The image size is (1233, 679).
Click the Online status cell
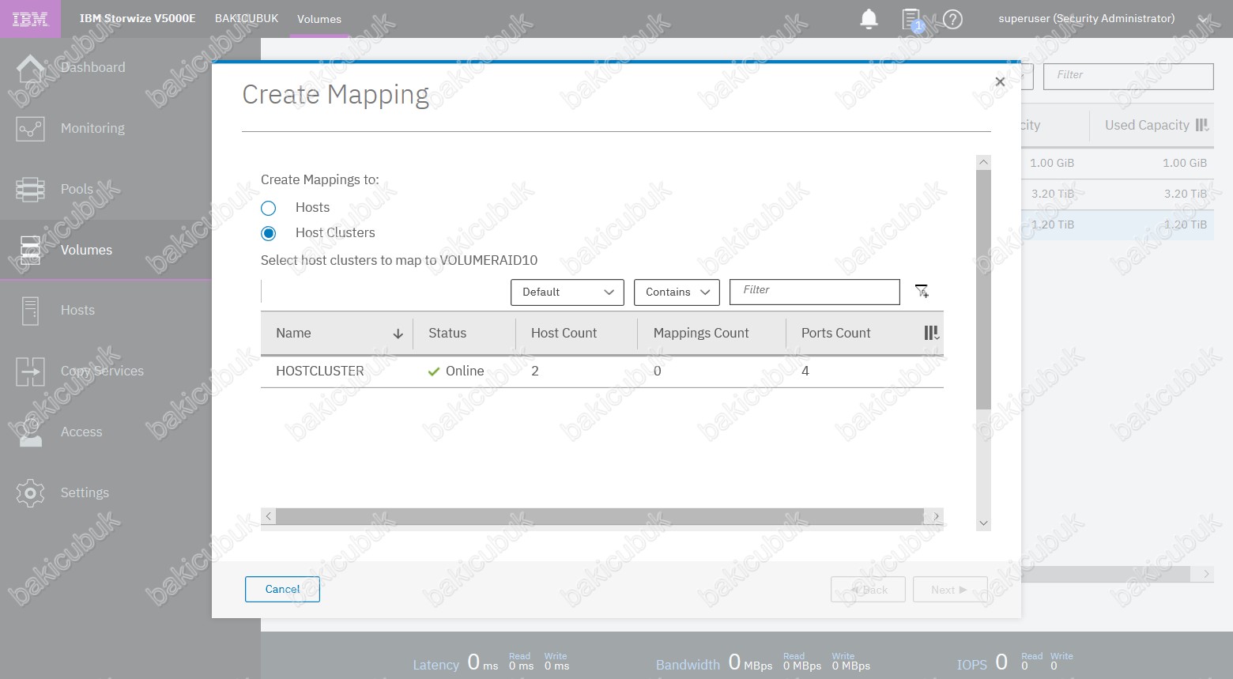(455, 372)
